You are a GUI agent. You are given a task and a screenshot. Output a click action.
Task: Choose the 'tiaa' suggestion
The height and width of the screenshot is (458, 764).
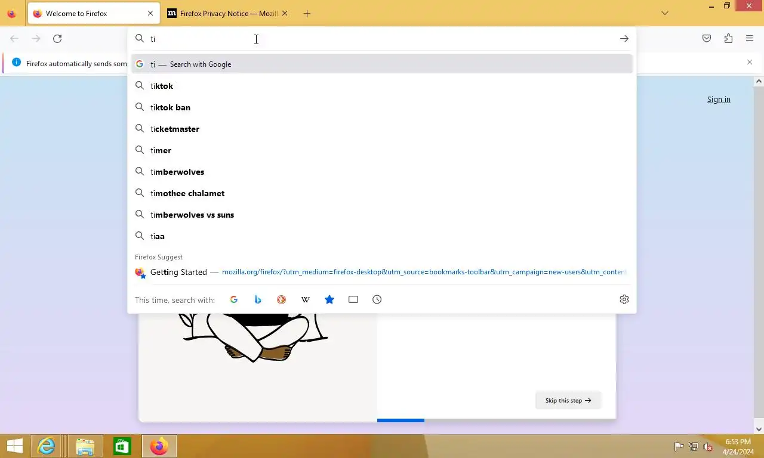pos(382,236)
